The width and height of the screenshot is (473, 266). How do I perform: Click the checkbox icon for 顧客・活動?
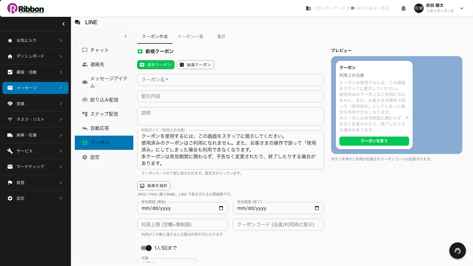tap(10, 72)
